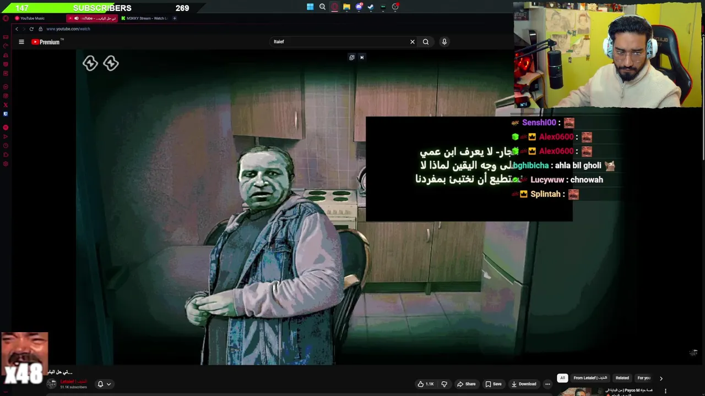Open Discord from the taskbar

(359, 7)
